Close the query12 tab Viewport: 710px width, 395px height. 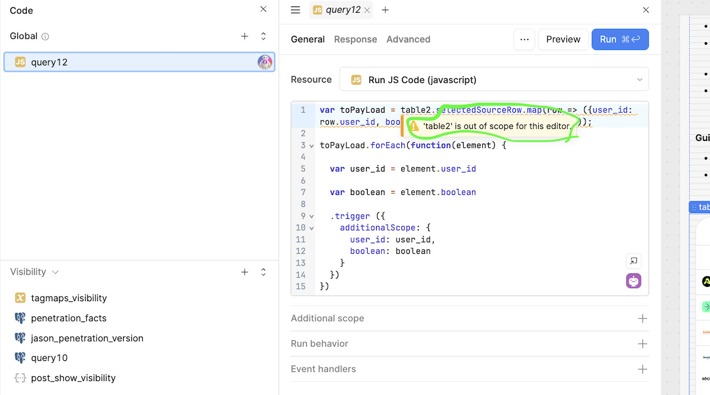tap(367, 10)
